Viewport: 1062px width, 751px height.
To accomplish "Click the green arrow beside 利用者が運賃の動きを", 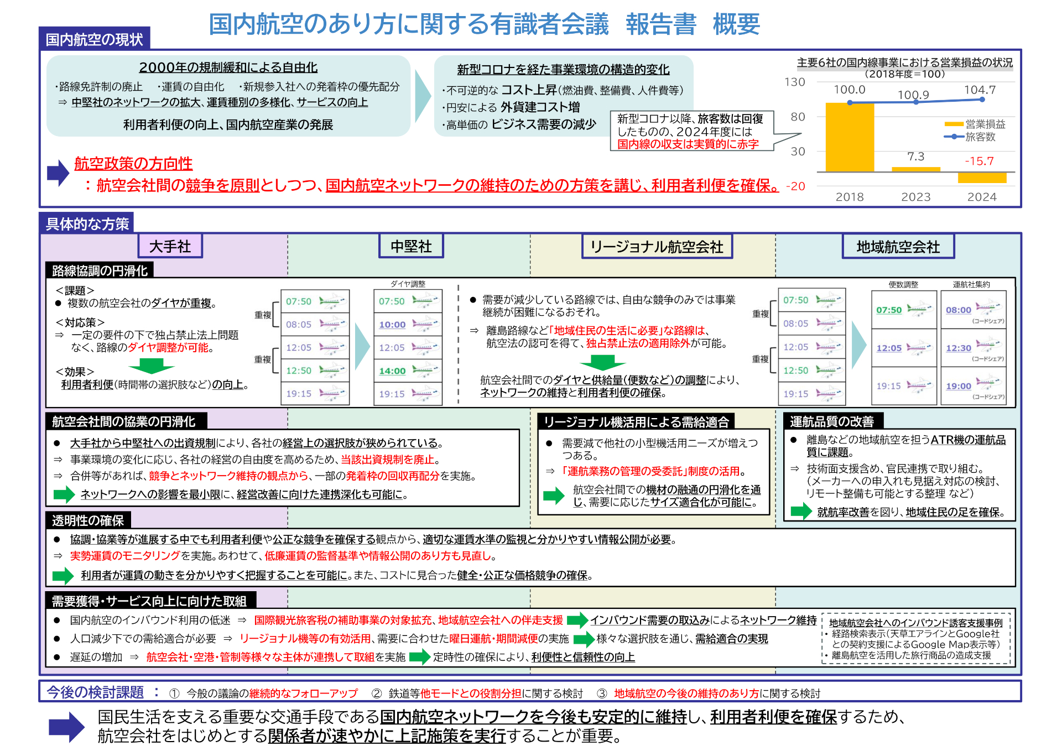I will pyautogui.click(x=63, y=576).
